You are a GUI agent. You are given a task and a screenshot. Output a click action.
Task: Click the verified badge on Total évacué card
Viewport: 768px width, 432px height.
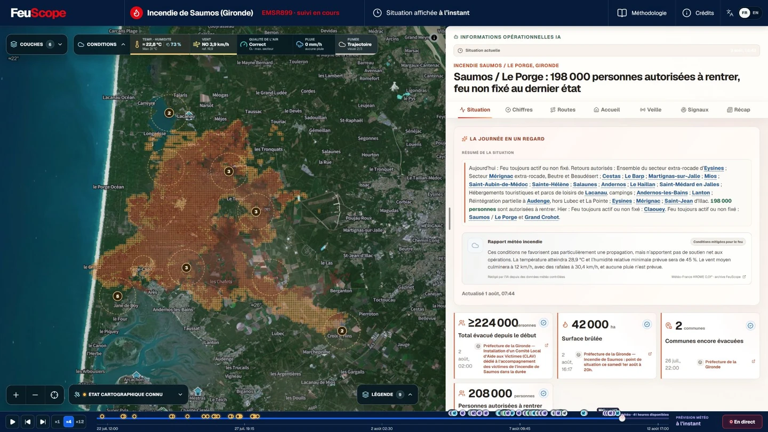[543, 323]
